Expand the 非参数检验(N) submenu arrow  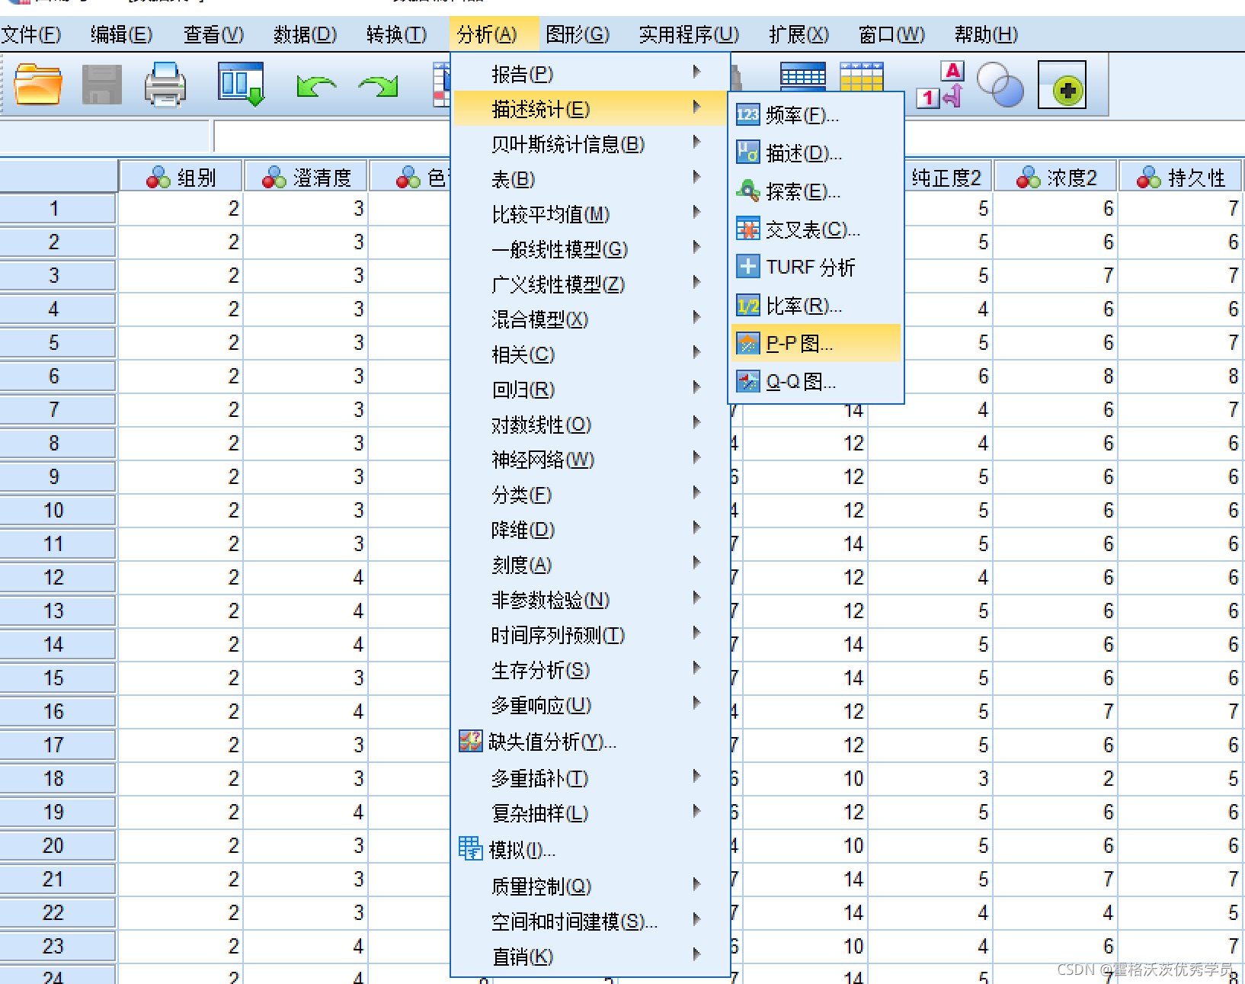coord(696,598)
